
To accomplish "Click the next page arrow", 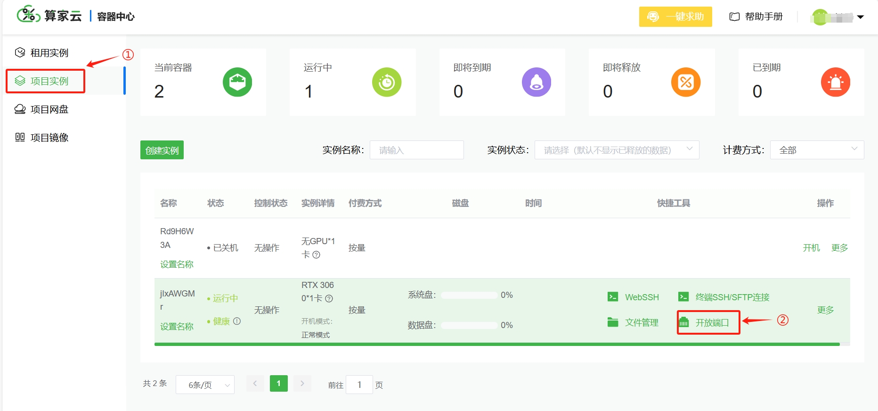I will (x=302, y=383).
